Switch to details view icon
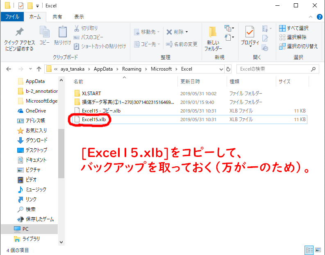This screenshot has height=255, width=325. (309, 250)
